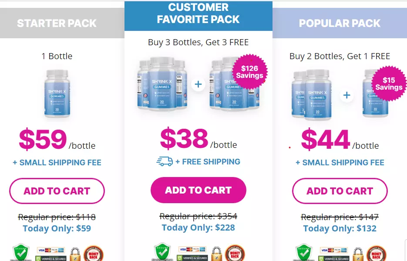Select the Starter Pack header

tap(57, 23)
